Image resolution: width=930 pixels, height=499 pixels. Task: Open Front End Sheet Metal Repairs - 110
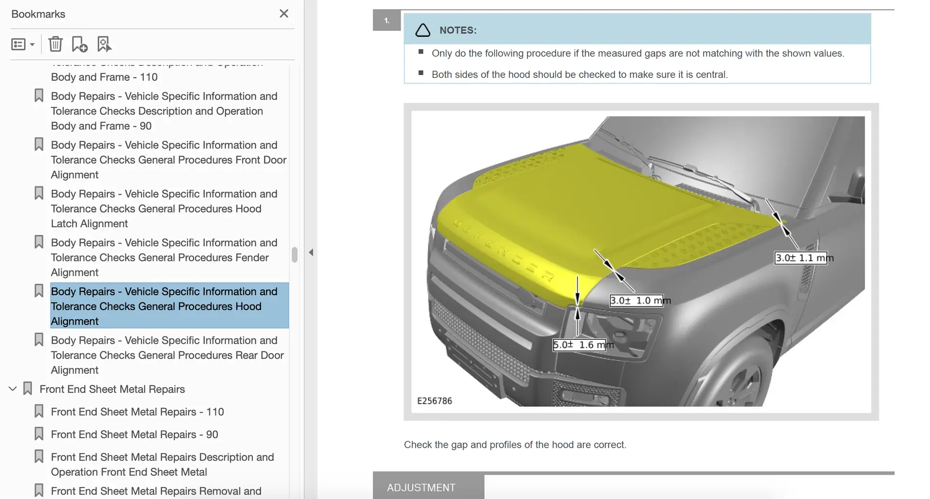pyautogui.click(x=137, y=412)
